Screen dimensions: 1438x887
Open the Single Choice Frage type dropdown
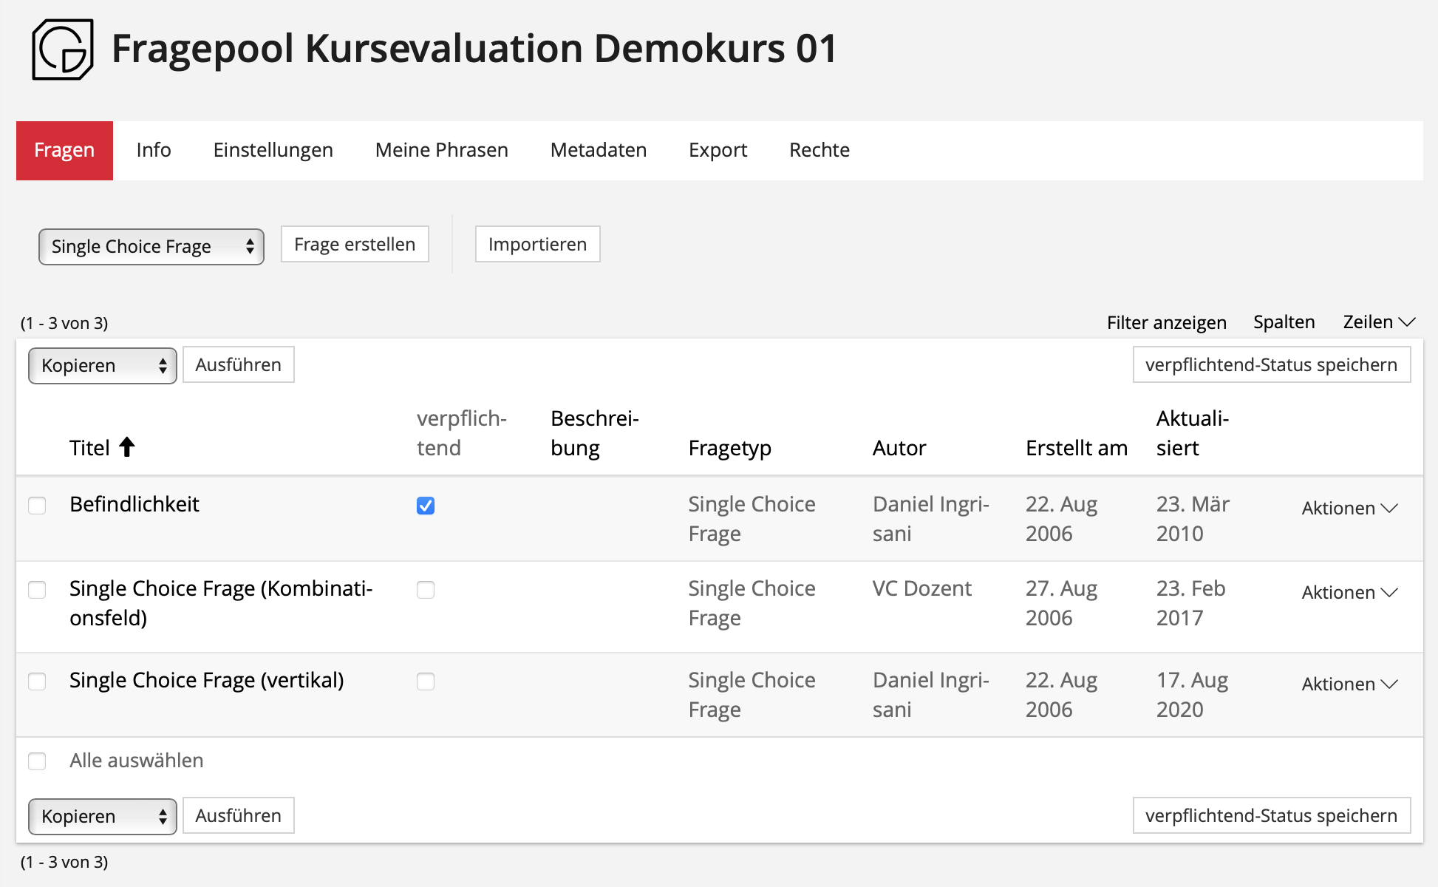(x=151, y=246)
